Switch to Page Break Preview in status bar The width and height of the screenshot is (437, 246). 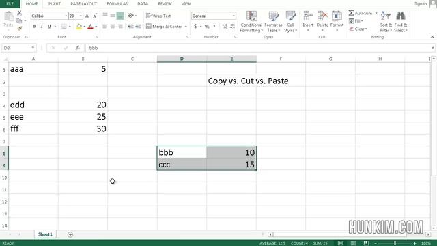pos(366,243)
